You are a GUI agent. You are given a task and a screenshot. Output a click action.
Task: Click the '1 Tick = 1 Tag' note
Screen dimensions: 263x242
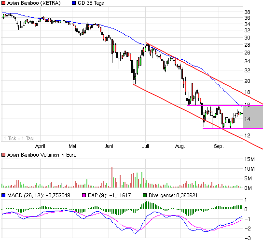point(19,138)
